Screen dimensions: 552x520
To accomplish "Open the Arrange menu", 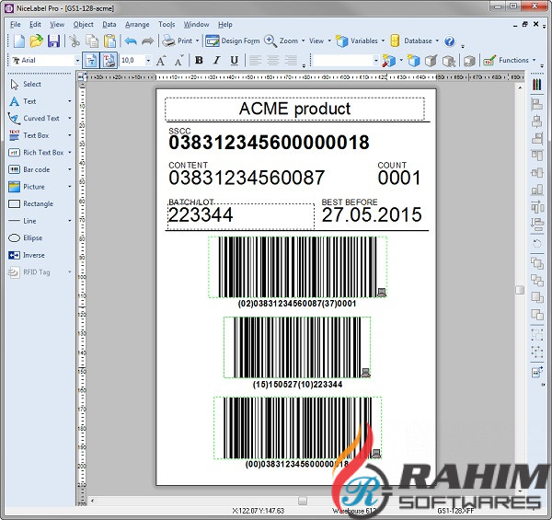I will [137, 24].
